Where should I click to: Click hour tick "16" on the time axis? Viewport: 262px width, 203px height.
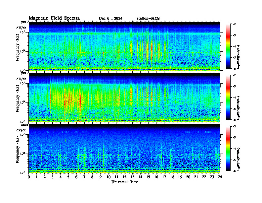(x=156, y=177)
